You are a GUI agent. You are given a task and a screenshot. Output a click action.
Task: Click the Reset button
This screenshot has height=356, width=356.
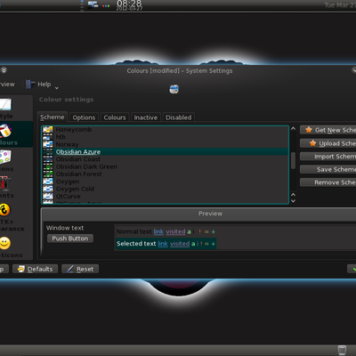[80, 269]
